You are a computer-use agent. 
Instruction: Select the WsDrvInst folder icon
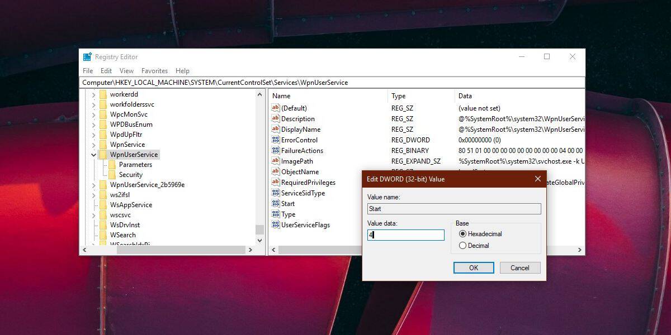point(103,225)
